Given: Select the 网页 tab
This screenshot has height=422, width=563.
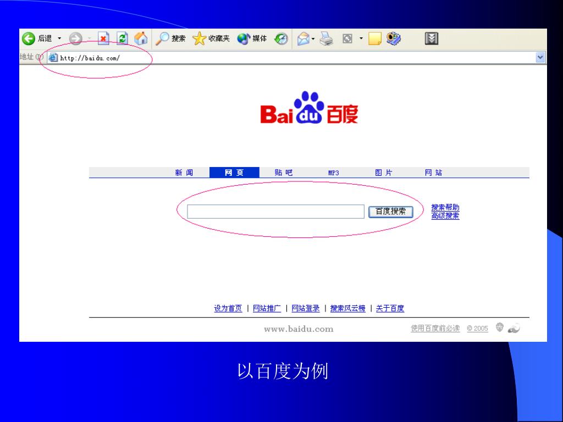Looking at the screenshot, I should [234, 173].
